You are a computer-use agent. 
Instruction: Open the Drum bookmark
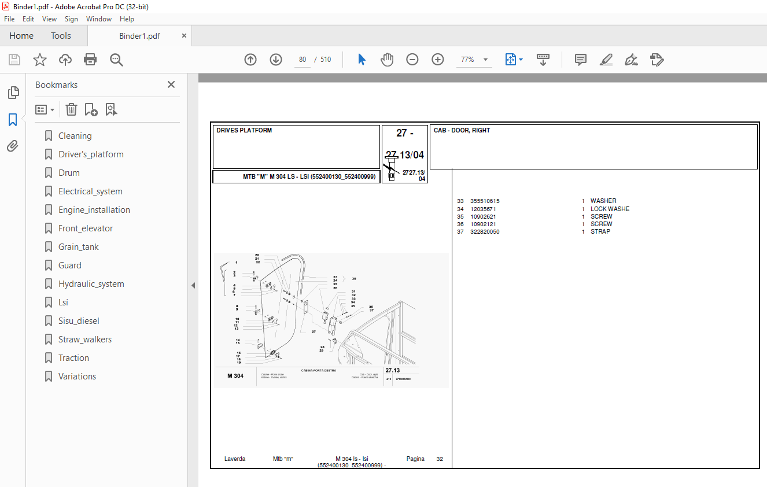[69, 173]
